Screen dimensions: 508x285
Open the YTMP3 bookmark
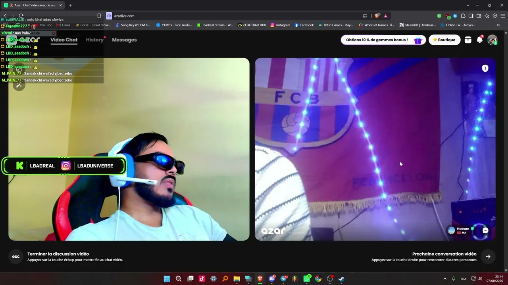pyautogui.click(x=174, y=25)
